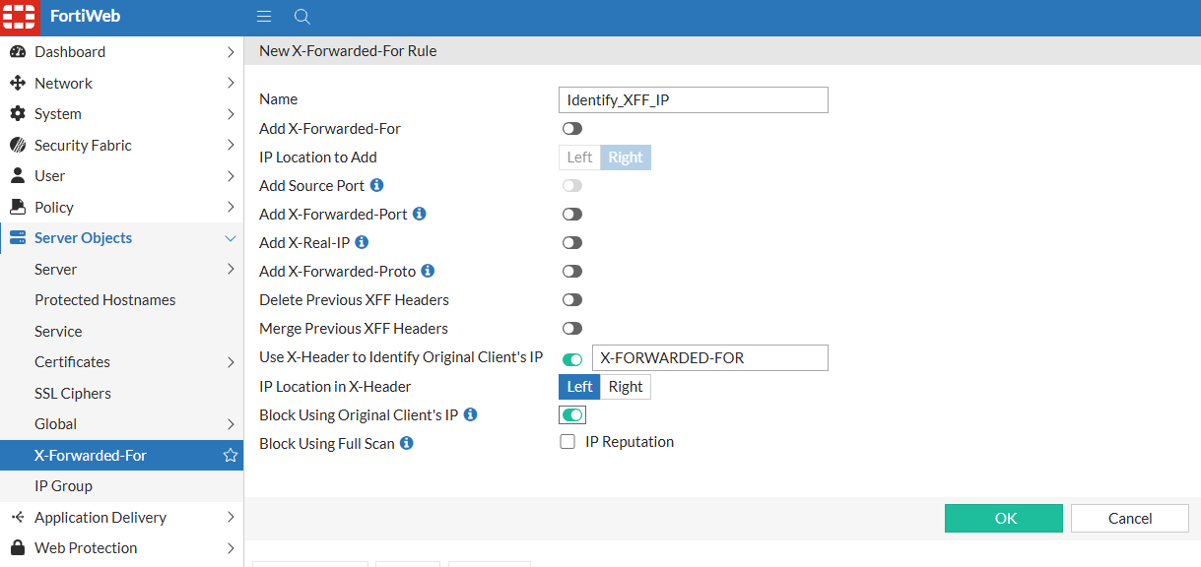
Task: Enable the Add X-Real-IP toggle
Action: tap(572, 242)
